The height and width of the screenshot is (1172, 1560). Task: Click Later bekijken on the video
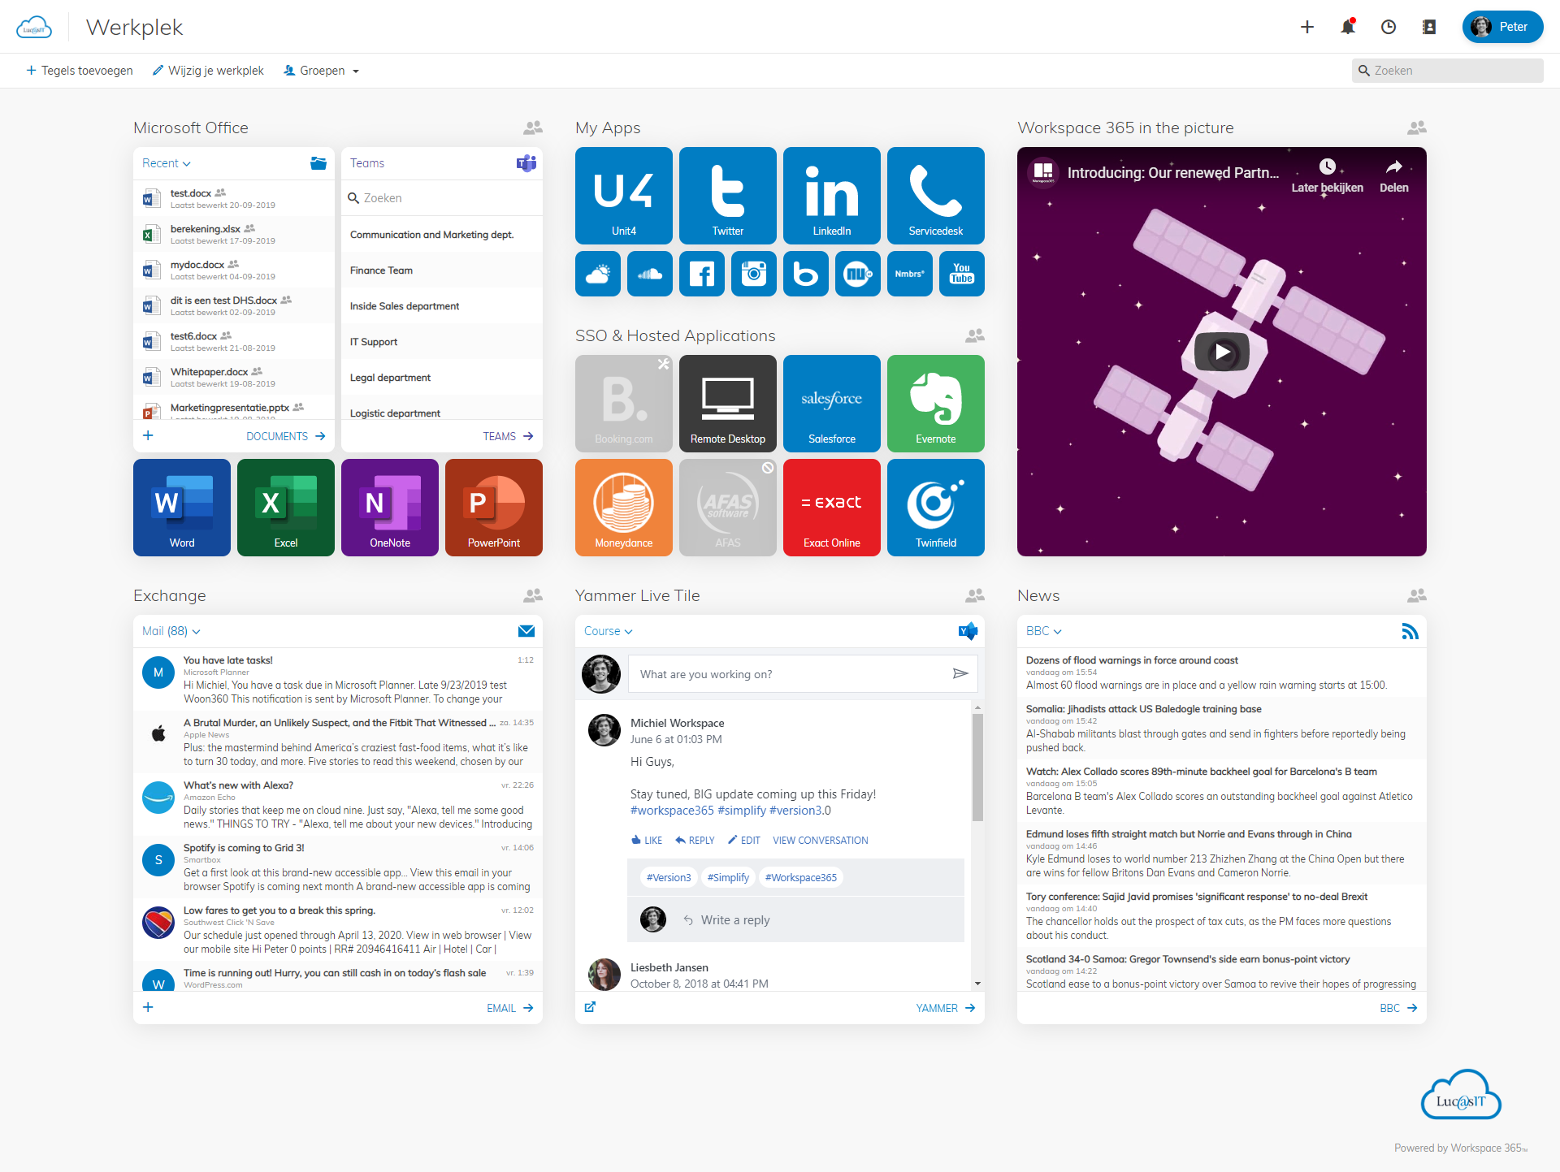coord(1328,176)
